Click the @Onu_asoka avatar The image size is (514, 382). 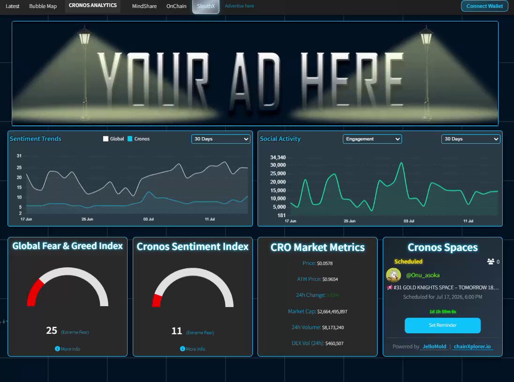[x=393, y=275]
